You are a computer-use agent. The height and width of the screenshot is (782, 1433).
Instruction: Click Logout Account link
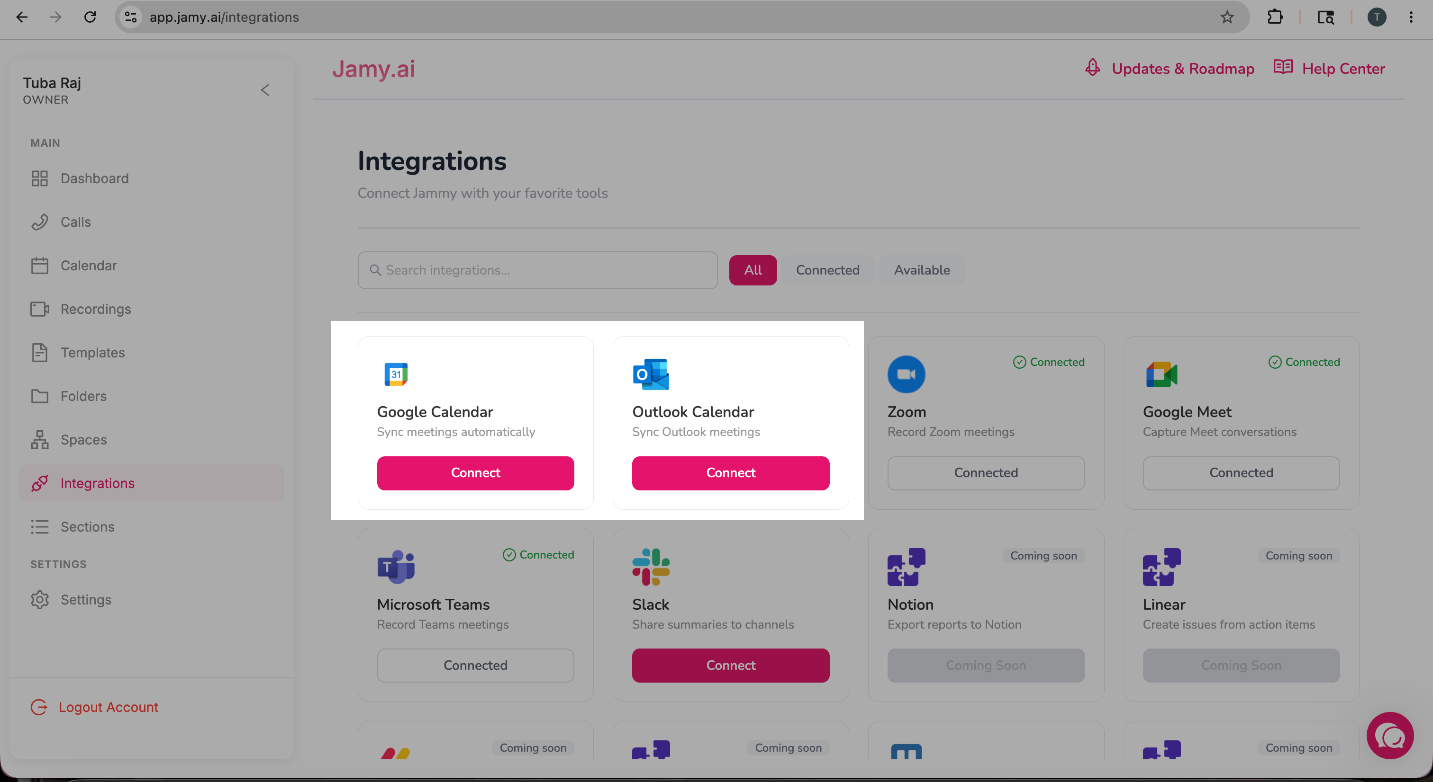pyautogui.click(x=109, y=707)
